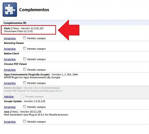Click Habilitar to enable Adobe Acrobat
This screenshot has height=134, width=149.
[9, 97]
